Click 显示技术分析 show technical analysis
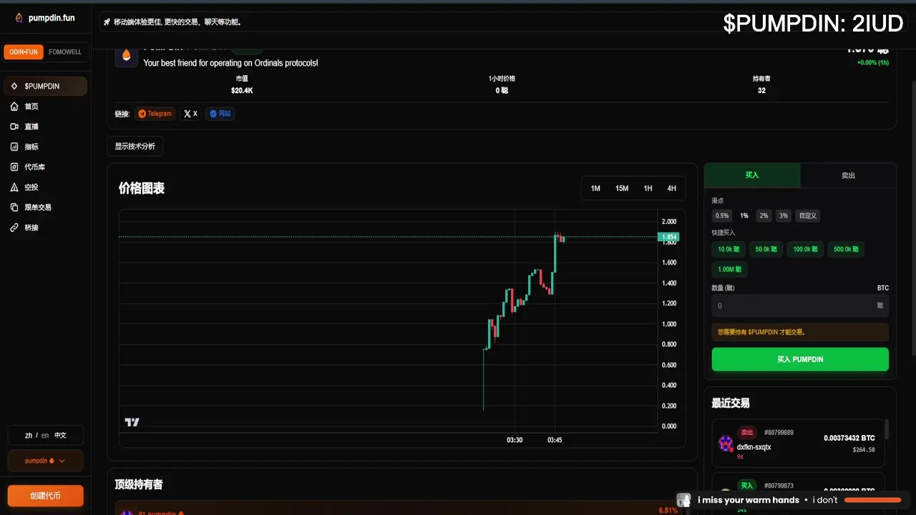Image resolution: width=916 pixels, height=515 pixels. [135, 147]
